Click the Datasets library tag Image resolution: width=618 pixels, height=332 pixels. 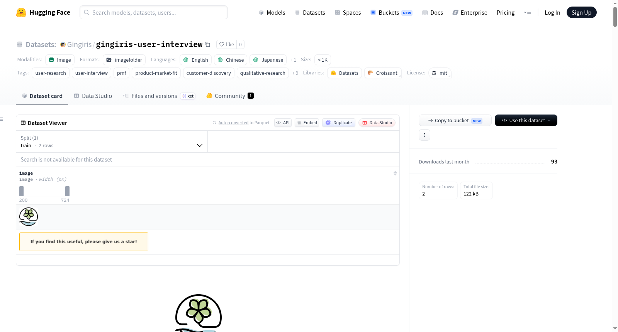click(345, 73)
